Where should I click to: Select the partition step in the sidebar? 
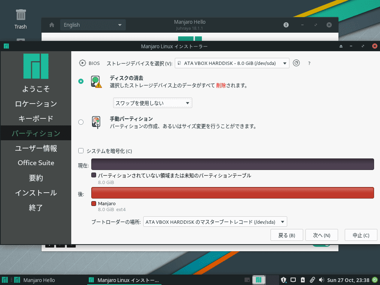pos(36,133)
